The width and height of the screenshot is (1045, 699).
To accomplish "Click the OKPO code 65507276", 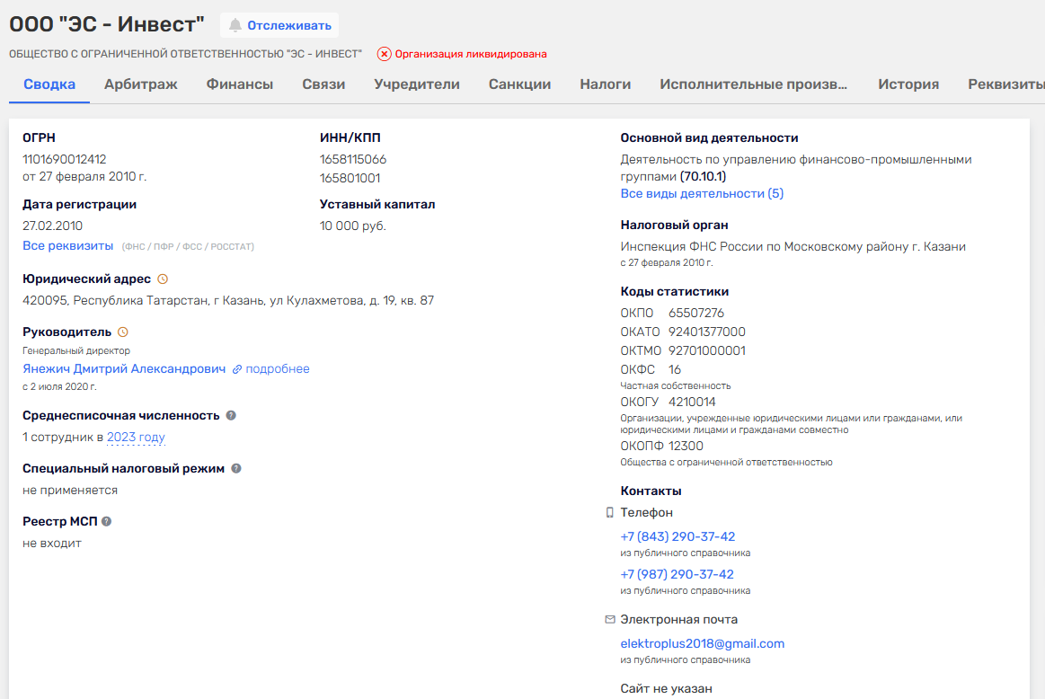I will 695,314.
